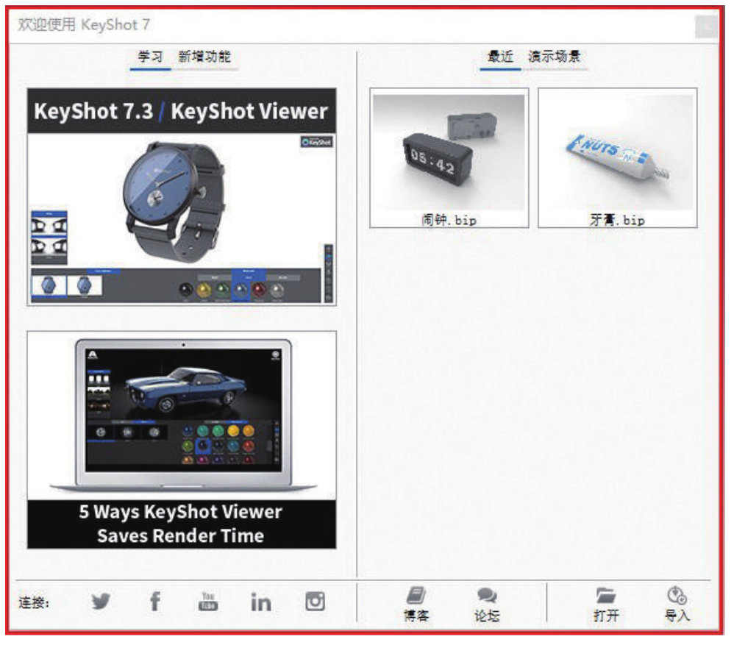Click the 打开 (Open) folder icon
This screenshot has width=734, height=645.
click(606, 602)
